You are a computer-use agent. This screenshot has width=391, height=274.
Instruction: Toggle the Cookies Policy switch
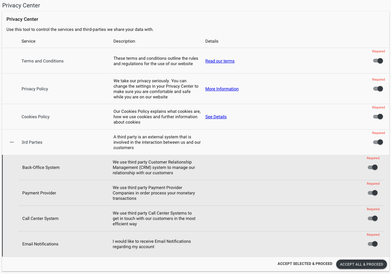click(x=378, y=117)
